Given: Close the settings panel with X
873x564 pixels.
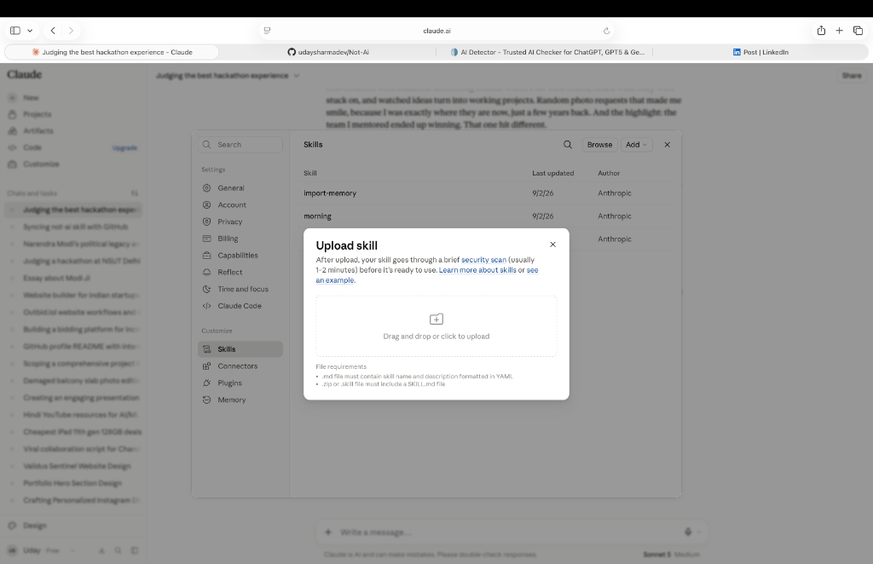Looking at the screenshot, I should click(x=667, y=145).
